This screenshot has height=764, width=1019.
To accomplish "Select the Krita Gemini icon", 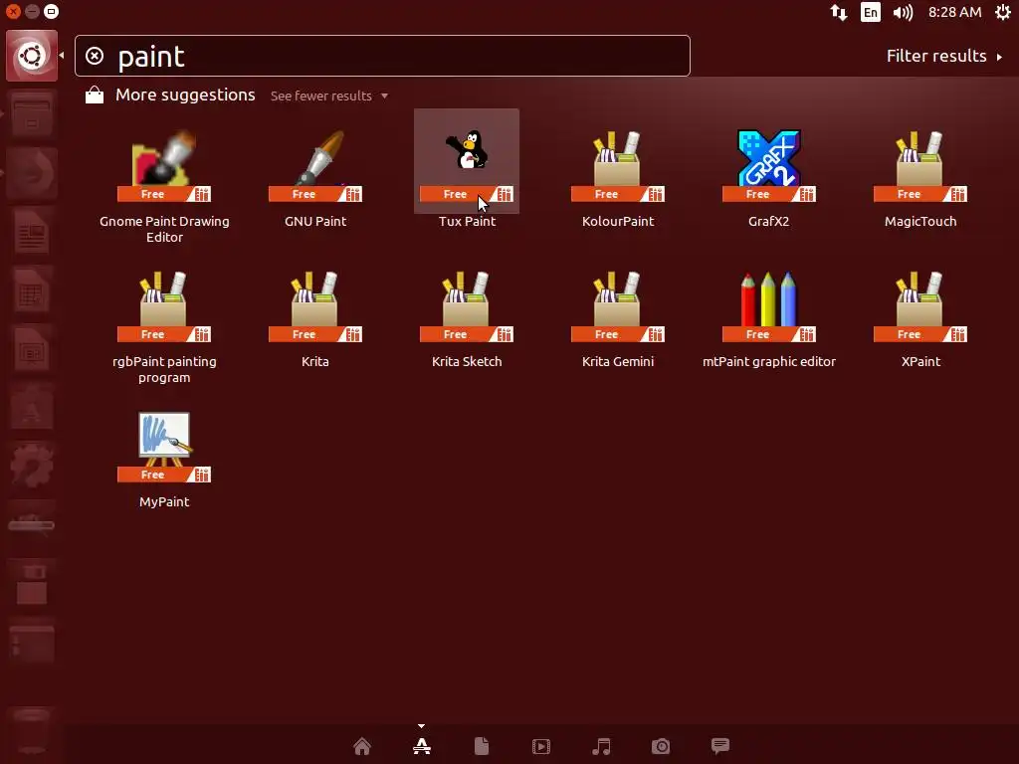I will (x=617, y=305).
